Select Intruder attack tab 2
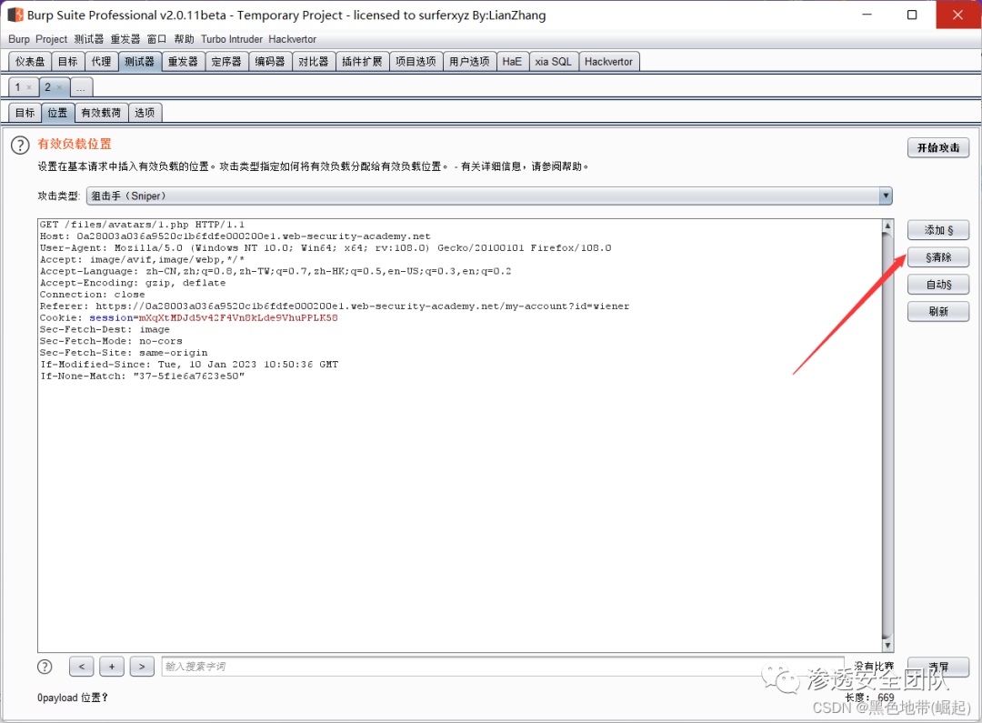This screenshot has height=723, width=982. [47, 87]
